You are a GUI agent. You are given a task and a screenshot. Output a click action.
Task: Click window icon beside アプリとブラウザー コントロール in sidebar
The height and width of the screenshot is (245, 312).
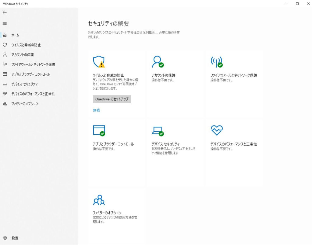point(5,74)
